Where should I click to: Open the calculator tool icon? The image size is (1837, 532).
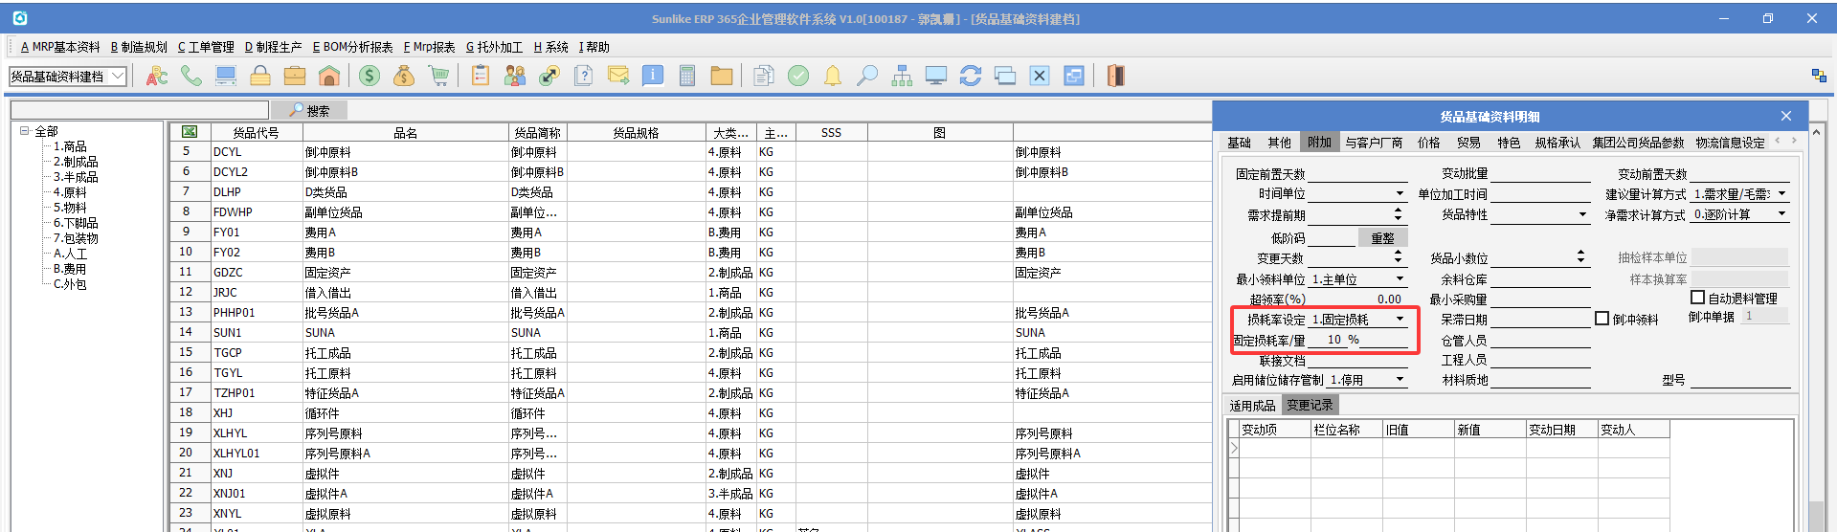pos(687,76)
